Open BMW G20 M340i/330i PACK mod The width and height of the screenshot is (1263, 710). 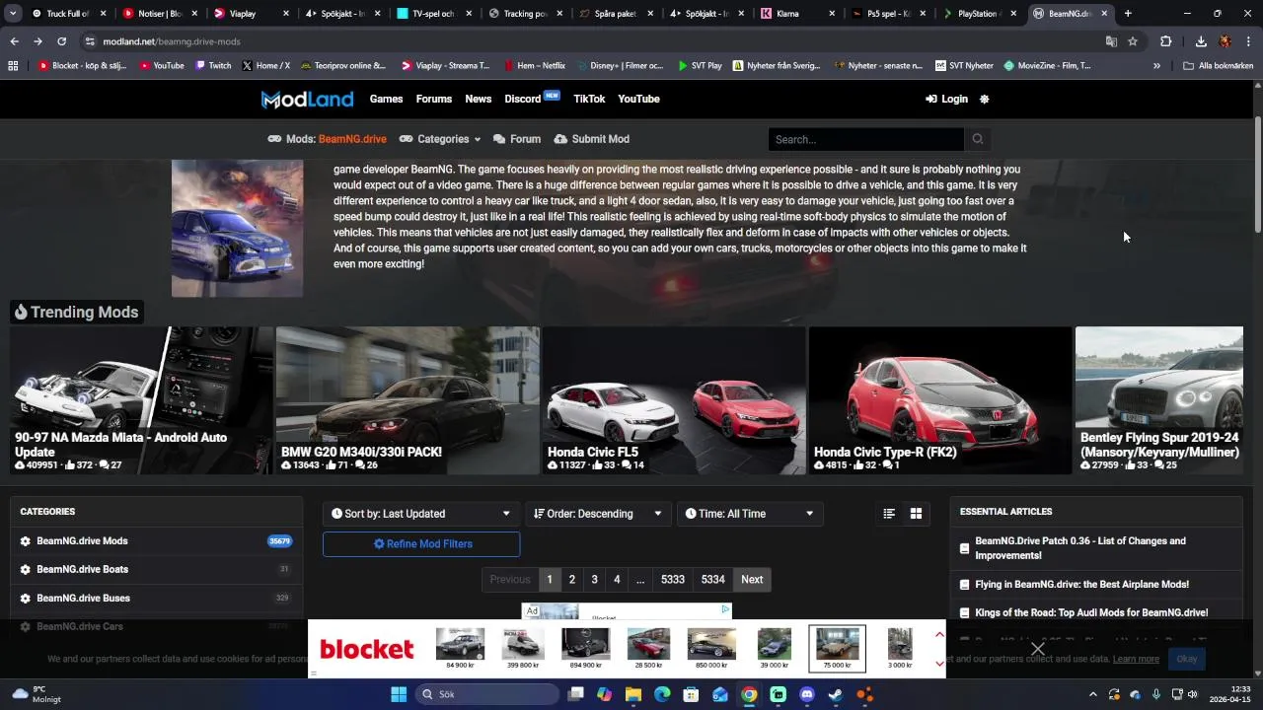click(408, 400)
